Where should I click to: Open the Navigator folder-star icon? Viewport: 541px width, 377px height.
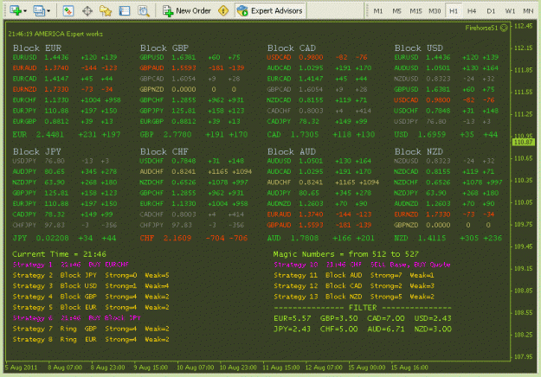click(x=106, y=11)
